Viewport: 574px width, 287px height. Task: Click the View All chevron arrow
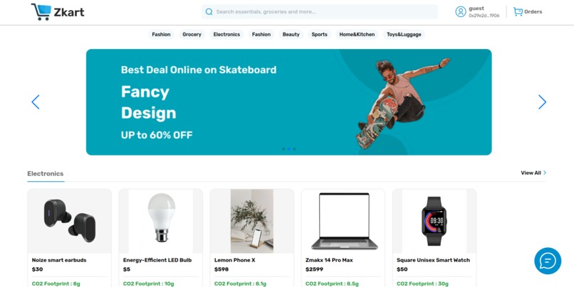545,173
